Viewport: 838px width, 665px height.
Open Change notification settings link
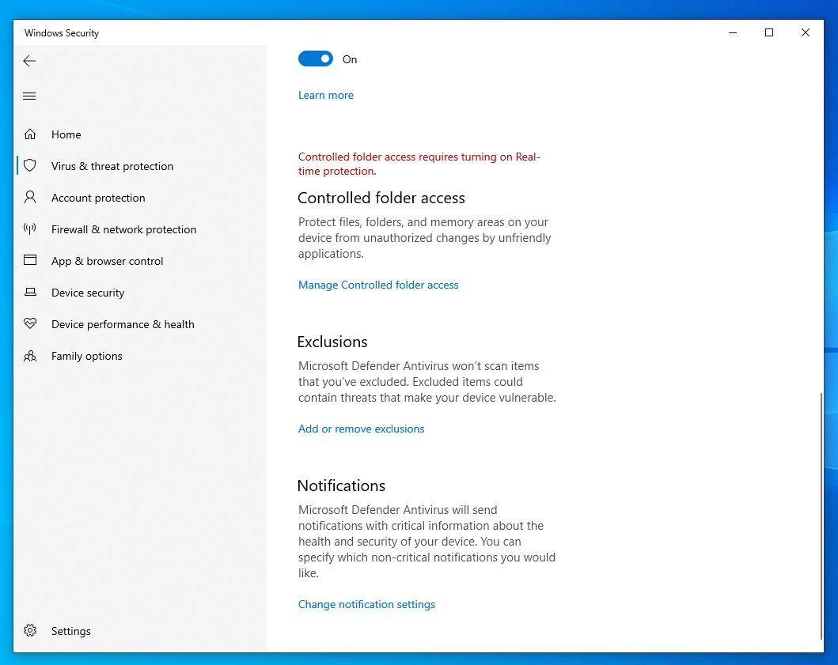click(366, 604)
